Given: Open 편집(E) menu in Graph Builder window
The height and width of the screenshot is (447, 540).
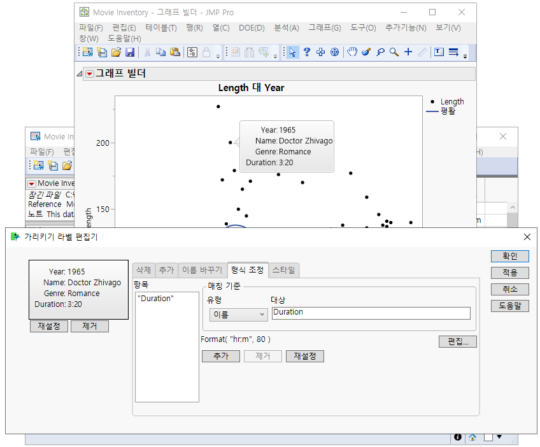Looking at the screenshot, I should coord(124,28).
